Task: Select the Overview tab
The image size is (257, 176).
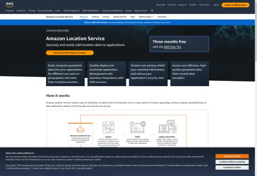Action: pos(83,17)
